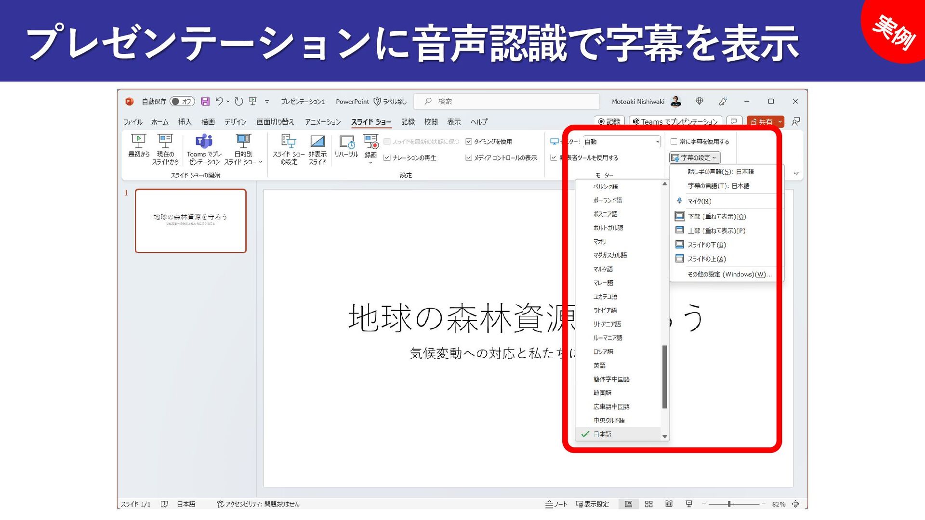Uncheck ナレーションの再生 checkbox
Screen dimensions: 925x520
tap(387, 158)
